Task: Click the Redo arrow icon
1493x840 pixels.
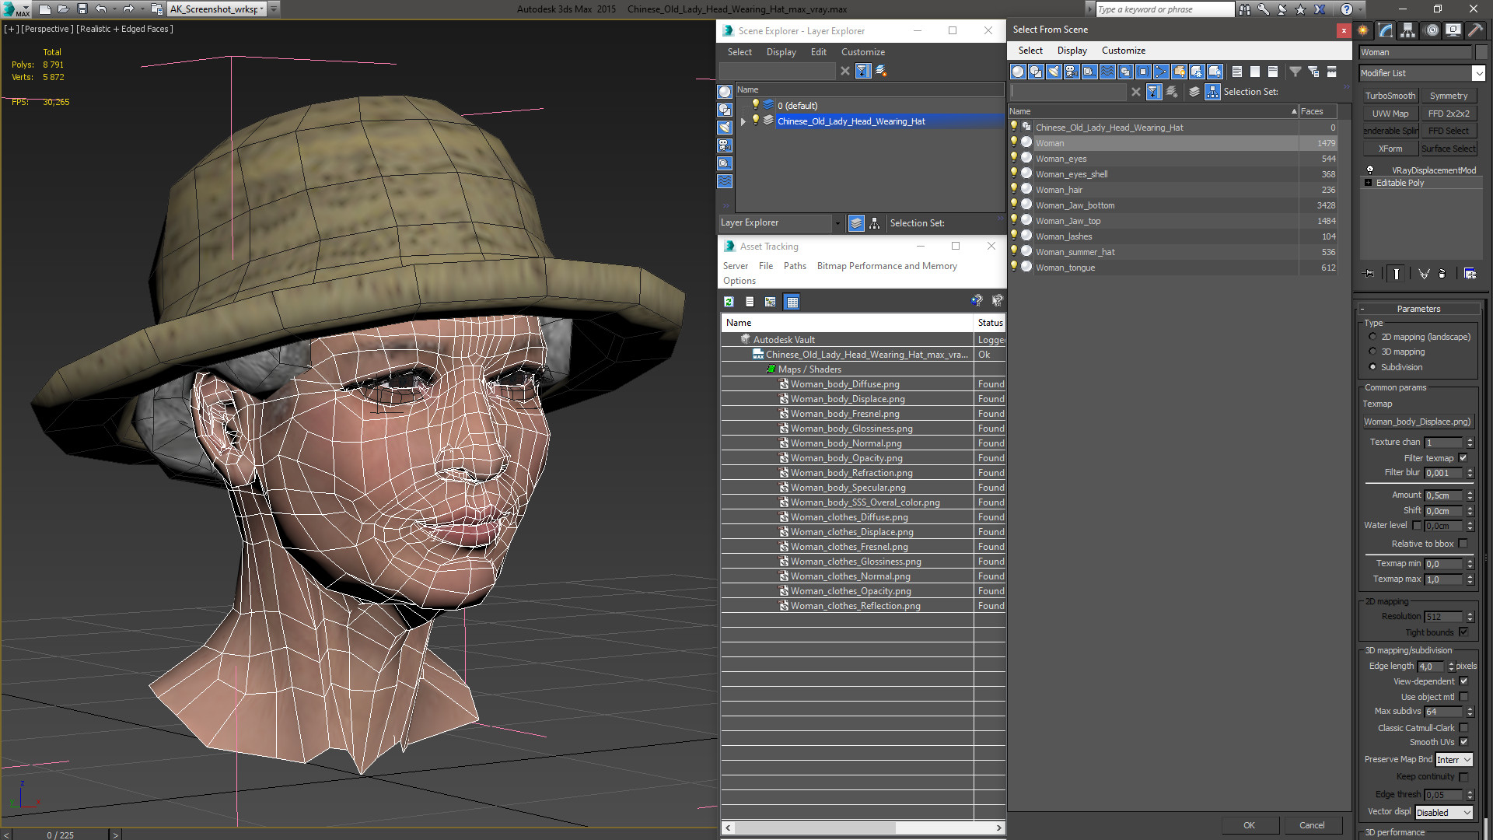Action: [129, 9]
